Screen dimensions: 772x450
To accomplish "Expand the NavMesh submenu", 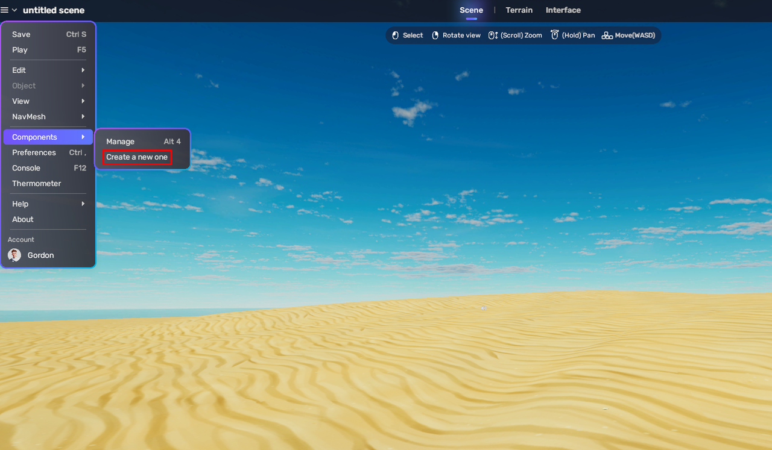I will 28,116.
